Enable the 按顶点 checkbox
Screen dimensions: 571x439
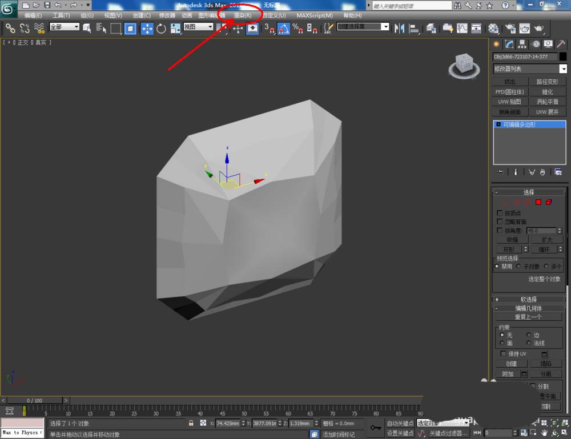(501, 213)
